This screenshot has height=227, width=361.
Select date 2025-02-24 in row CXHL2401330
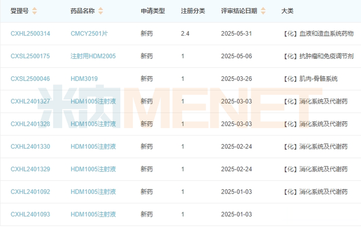pyautogui.click(x=236, y=147)
